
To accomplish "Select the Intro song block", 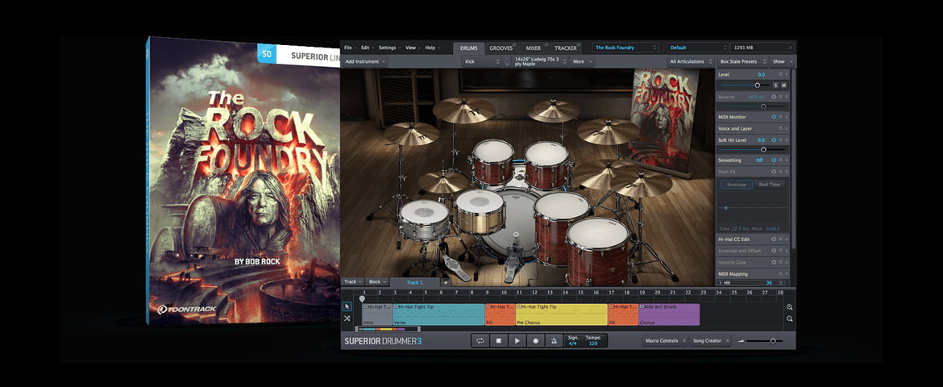I will click(x=378, y=314).
